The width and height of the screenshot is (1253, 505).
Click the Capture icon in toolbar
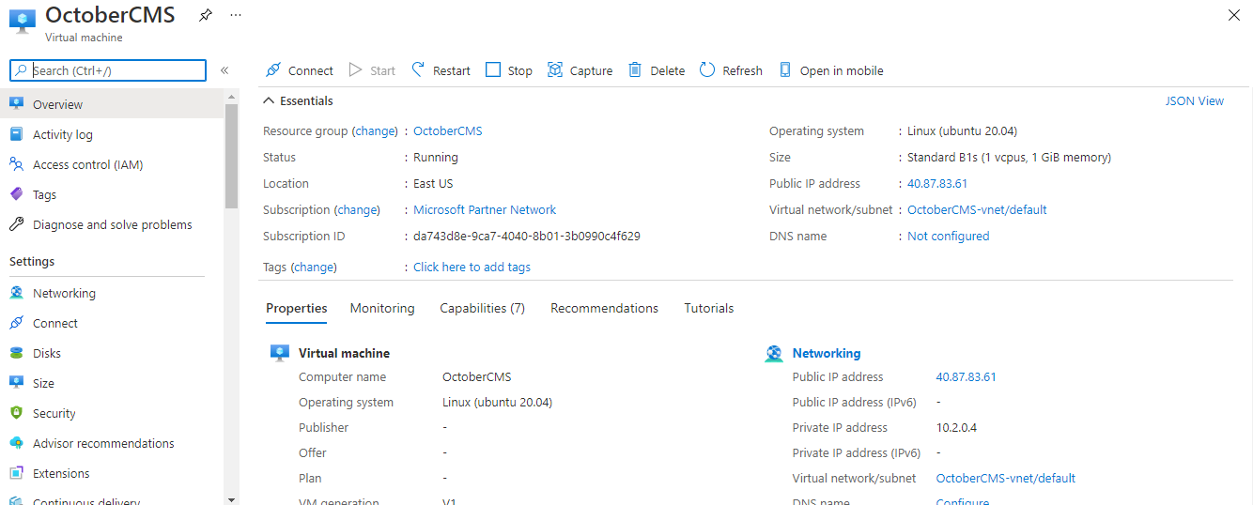pyautogui.click(x=555, y=70)
